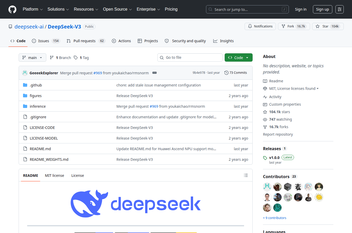Screen dimensions: 352x233
Task: Open the GitHub homepage logo
Action: (x=12, y=9)
